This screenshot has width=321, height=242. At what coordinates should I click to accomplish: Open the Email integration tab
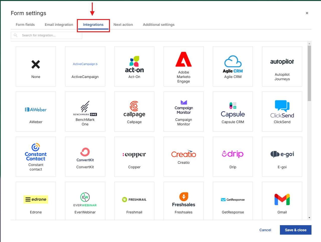click(x=59, y=25)
